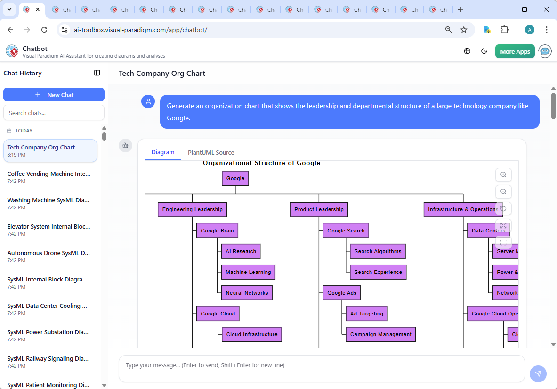Click the Google root node
This screenshot has width=557, height=389.
click(x=235, y=178)
